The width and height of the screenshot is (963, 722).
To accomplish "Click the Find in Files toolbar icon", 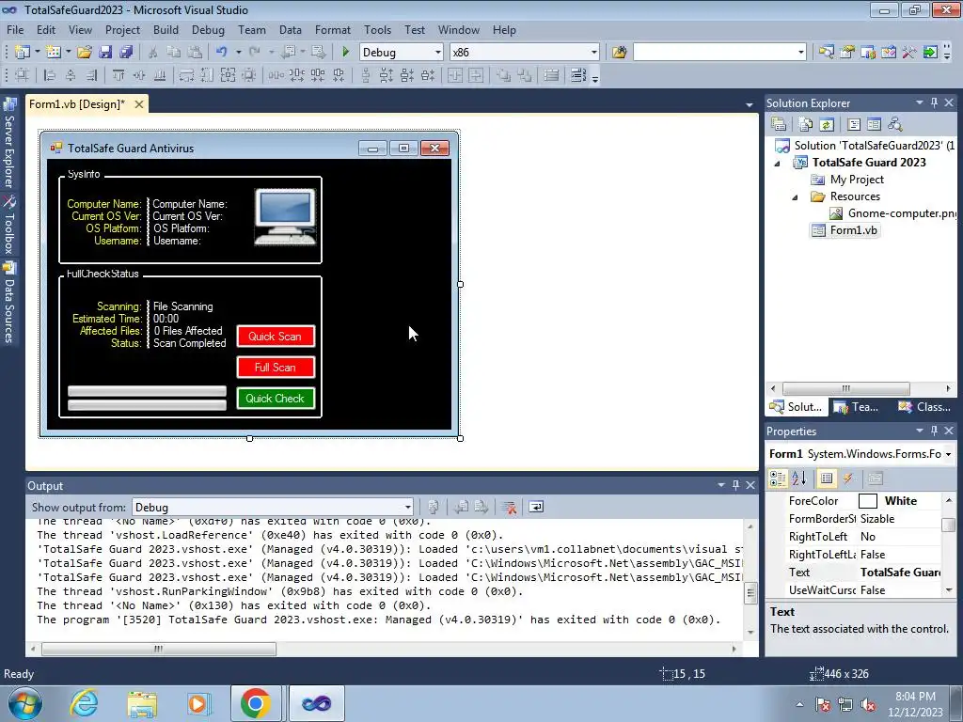I will tap(619, 53).
